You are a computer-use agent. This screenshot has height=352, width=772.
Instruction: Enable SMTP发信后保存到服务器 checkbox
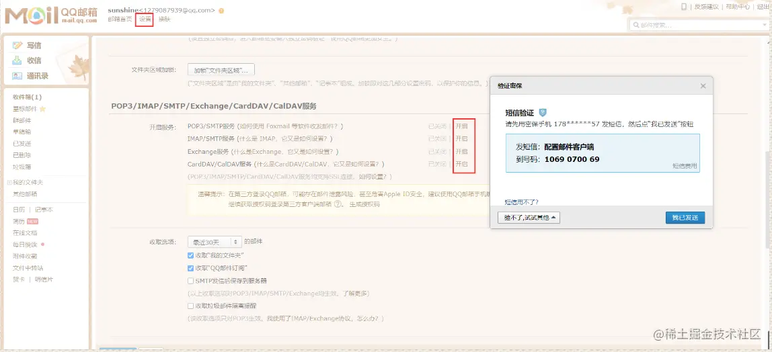[190, 281]
